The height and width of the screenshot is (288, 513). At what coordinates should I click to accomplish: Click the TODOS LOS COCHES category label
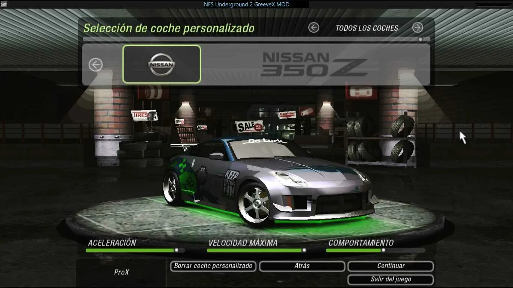tap(367, 28)
